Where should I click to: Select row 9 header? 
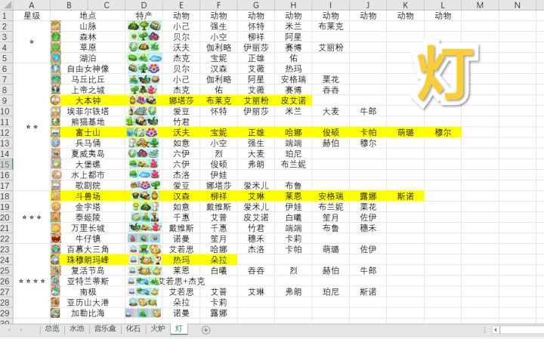click(x=5, y=100)
